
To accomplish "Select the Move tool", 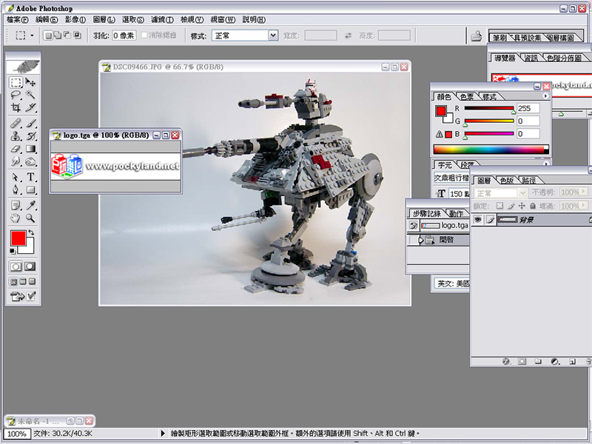I will [x=31, y=83].
